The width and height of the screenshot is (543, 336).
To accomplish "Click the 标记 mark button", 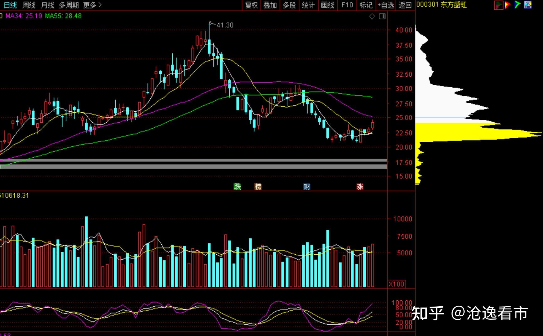I will (366, 5).
